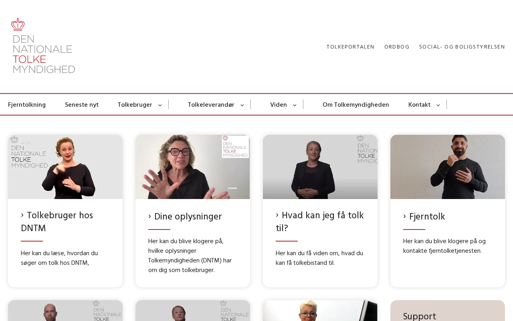Select Tolkeleverandør menu item
The image size is (513, 321).
click(x=211, y=105)
